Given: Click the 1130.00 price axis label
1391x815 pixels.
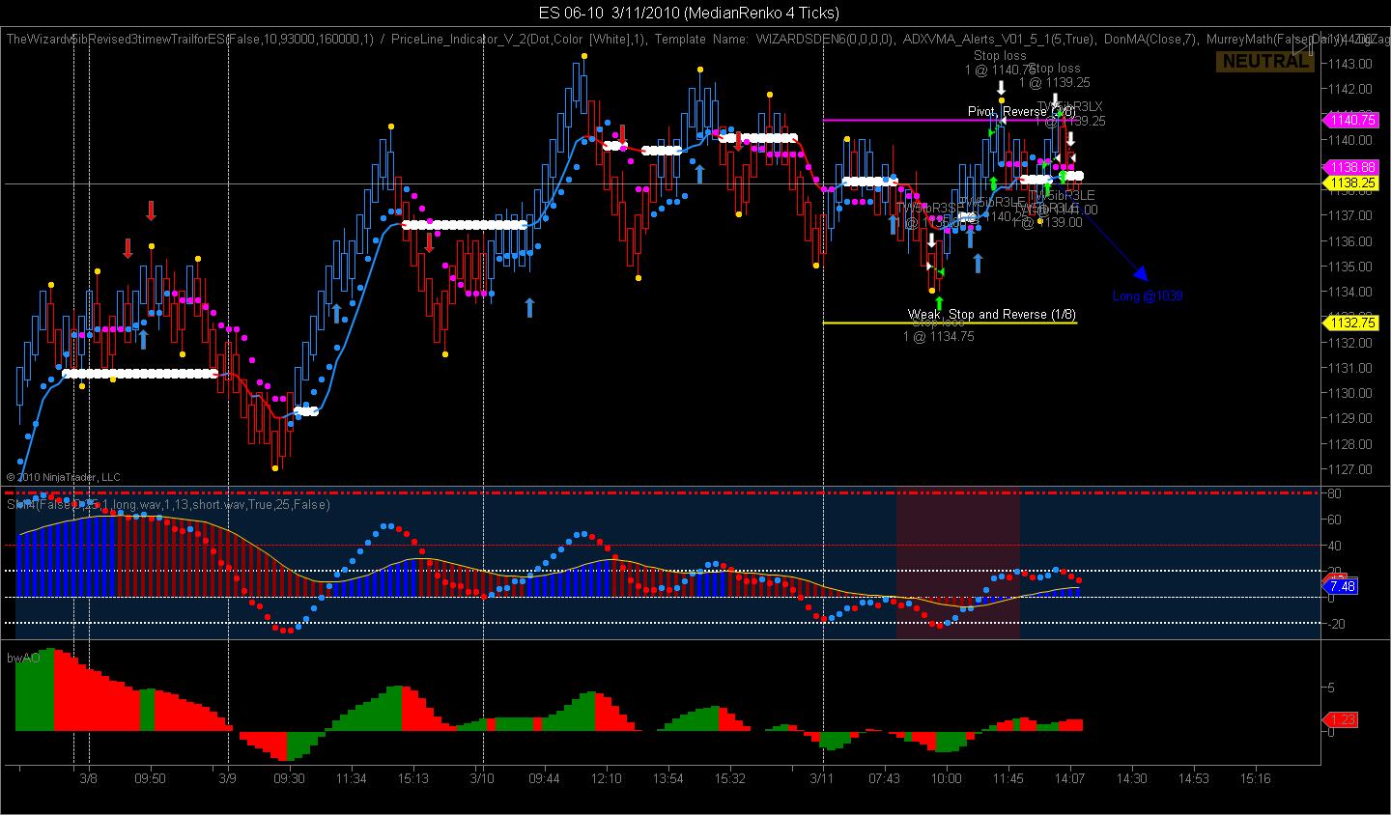Looking at the screenshot, I should [x=1350, y=393].
